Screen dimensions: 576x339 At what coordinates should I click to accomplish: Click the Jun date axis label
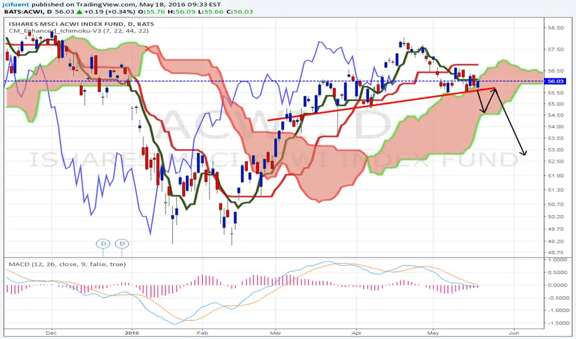point(514,333)
